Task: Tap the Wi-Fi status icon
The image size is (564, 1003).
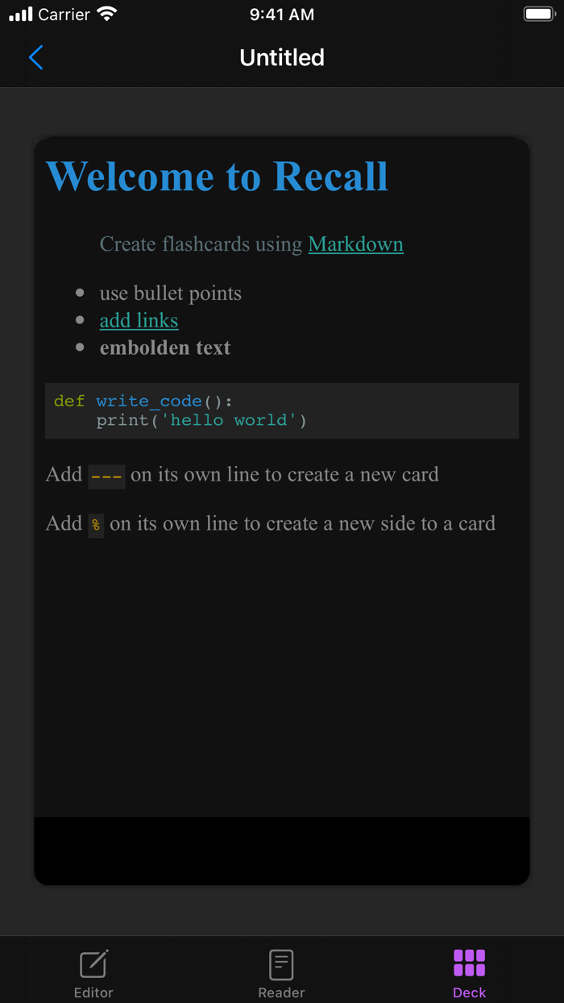Action: tap(106, 14)
